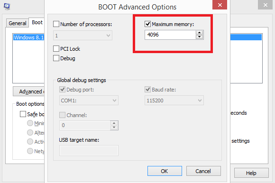Enable Number of processors checkbox
Image resolution: width=275 pixels, height=183 pixels.
tap(56, 24)
